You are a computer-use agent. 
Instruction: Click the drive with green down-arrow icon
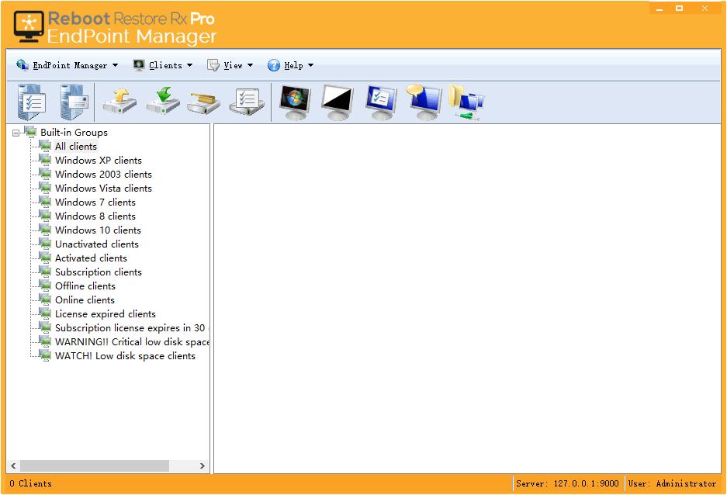(x=163, y=101)
